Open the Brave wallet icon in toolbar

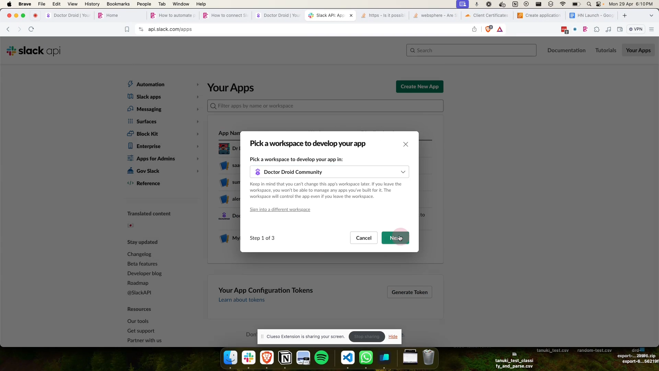620,29
